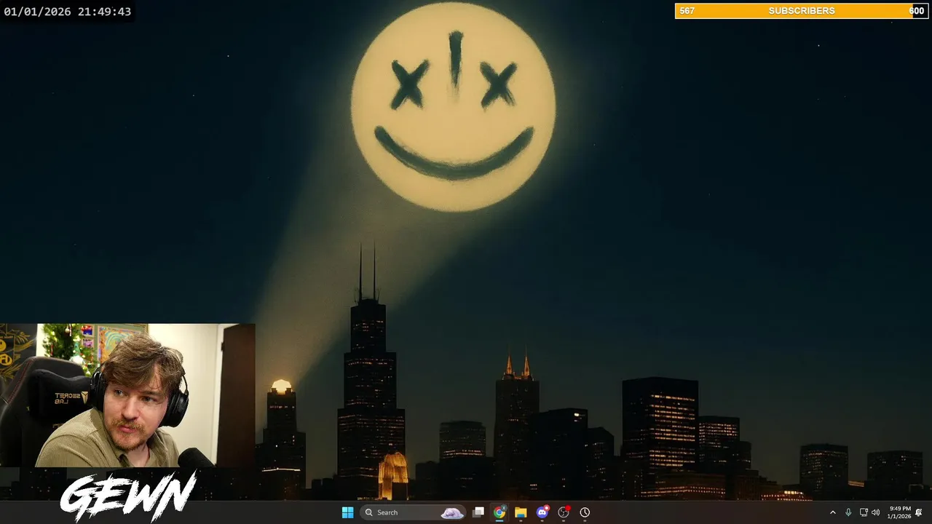Open Discord from the taskbar
The height and width of the screenshot is (524, 932).
point(542,512)
